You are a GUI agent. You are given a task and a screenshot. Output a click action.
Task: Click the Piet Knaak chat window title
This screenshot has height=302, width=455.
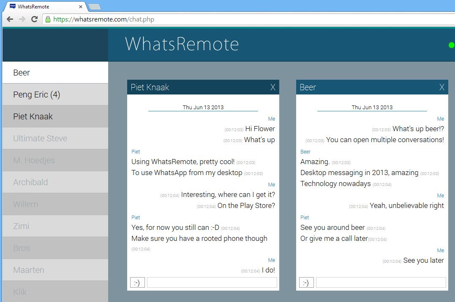(150, 87)
